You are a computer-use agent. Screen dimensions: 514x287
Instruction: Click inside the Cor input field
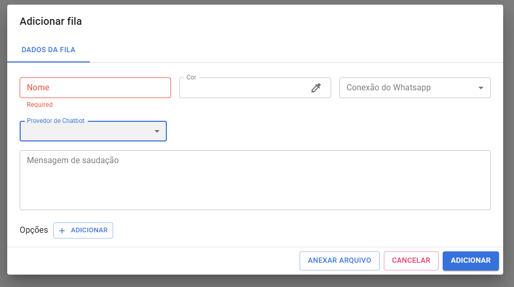[x=243, y=88]
